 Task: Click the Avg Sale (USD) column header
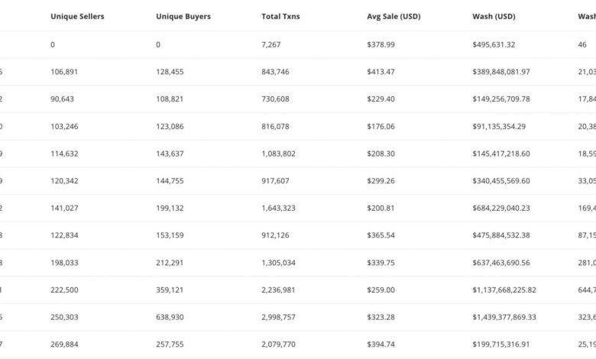394,17
